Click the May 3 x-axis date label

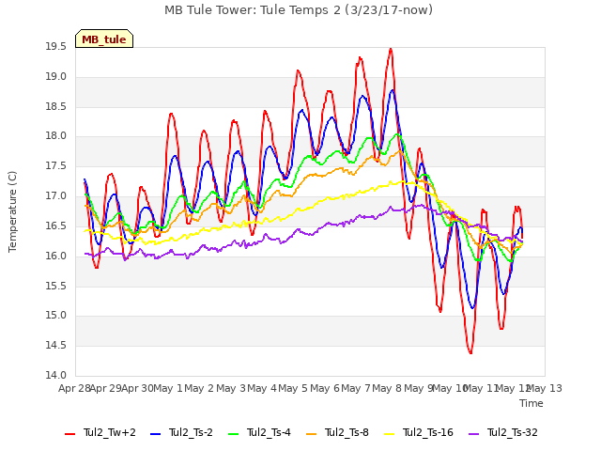231,388
